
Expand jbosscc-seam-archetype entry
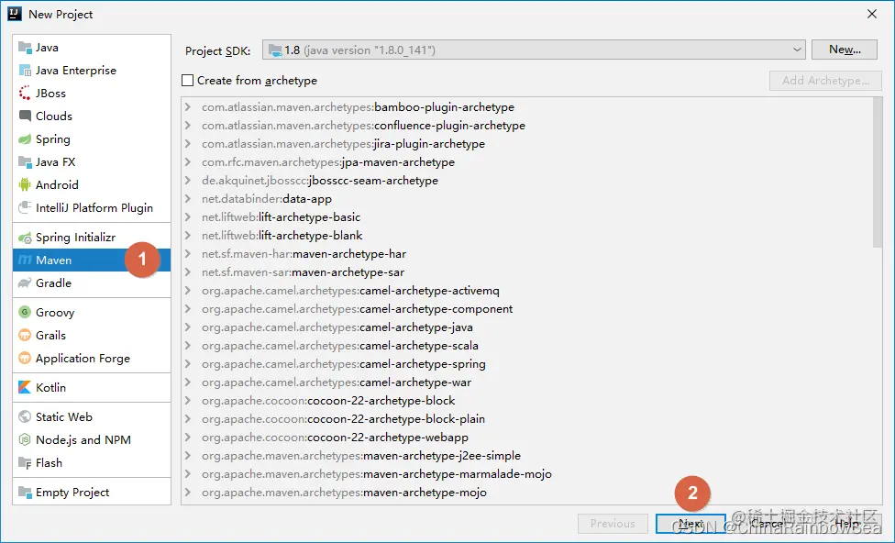[x=187, y=180]
